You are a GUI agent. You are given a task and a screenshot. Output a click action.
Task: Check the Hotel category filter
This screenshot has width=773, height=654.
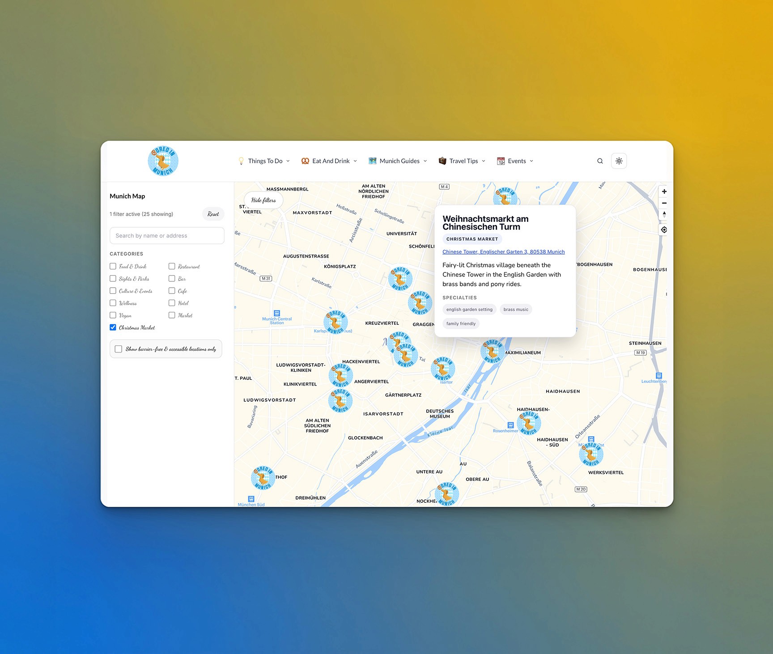click(x=172, y=303)
